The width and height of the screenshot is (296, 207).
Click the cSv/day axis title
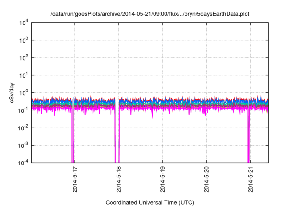pos(12,92)
